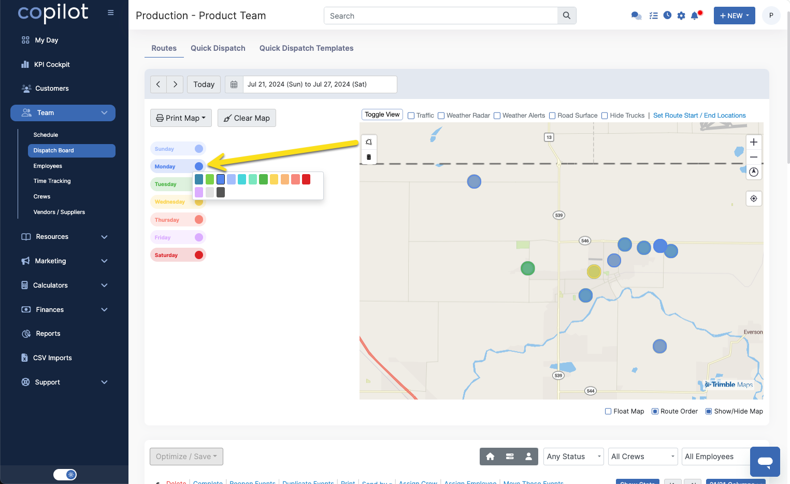Click the P profile avatar
The image size is (790, 484).
[771, 16]
